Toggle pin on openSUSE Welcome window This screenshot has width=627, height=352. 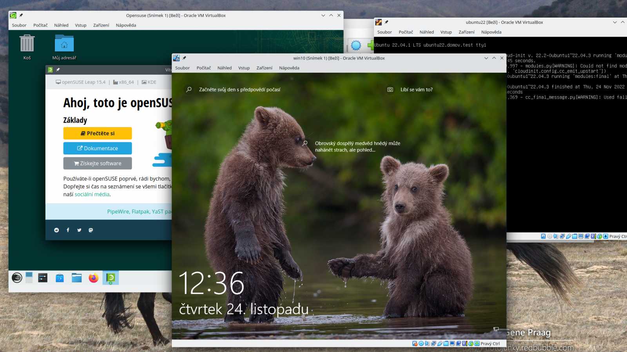point(58,70)
